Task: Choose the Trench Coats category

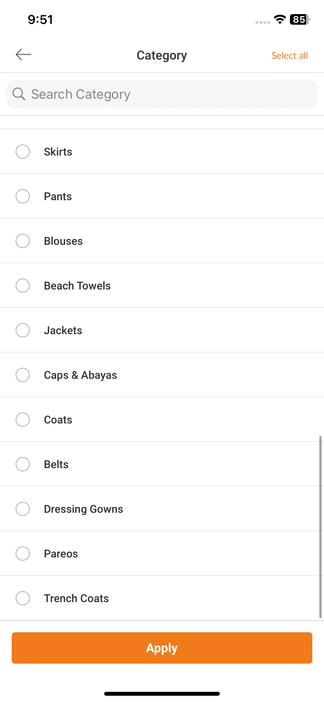Action: point(162,598)
